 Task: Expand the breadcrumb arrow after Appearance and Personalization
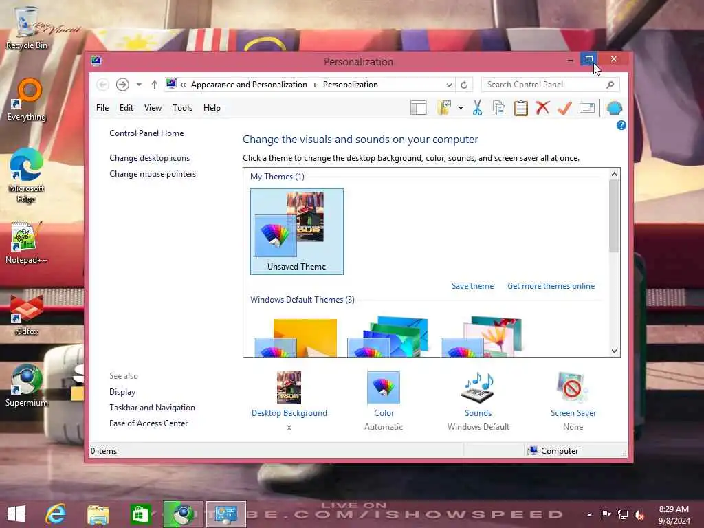click(x=315, y=85)
